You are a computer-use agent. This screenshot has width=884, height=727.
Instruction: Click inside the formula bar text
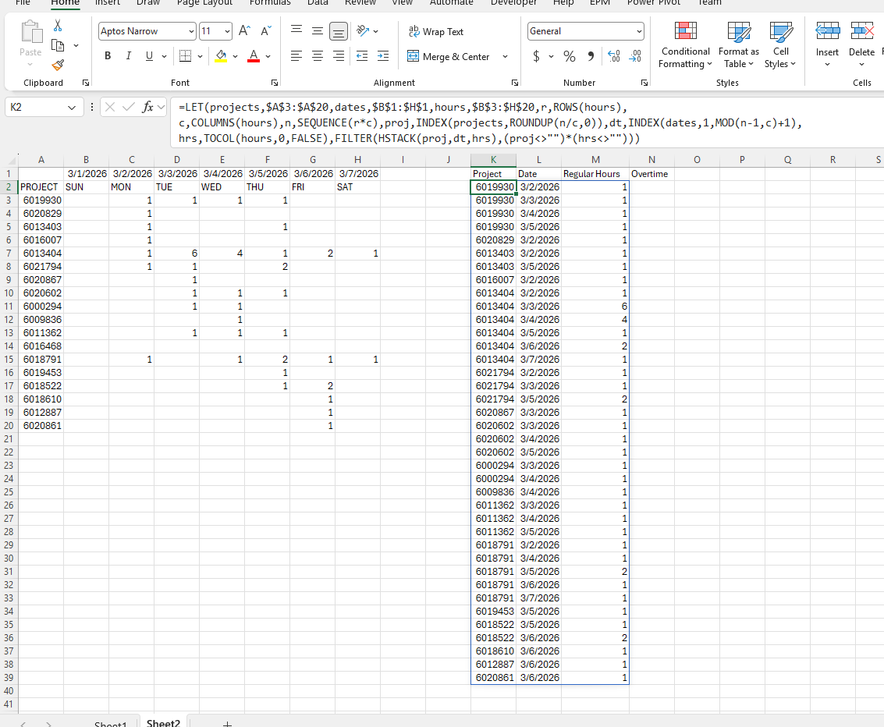pos(490,122)
